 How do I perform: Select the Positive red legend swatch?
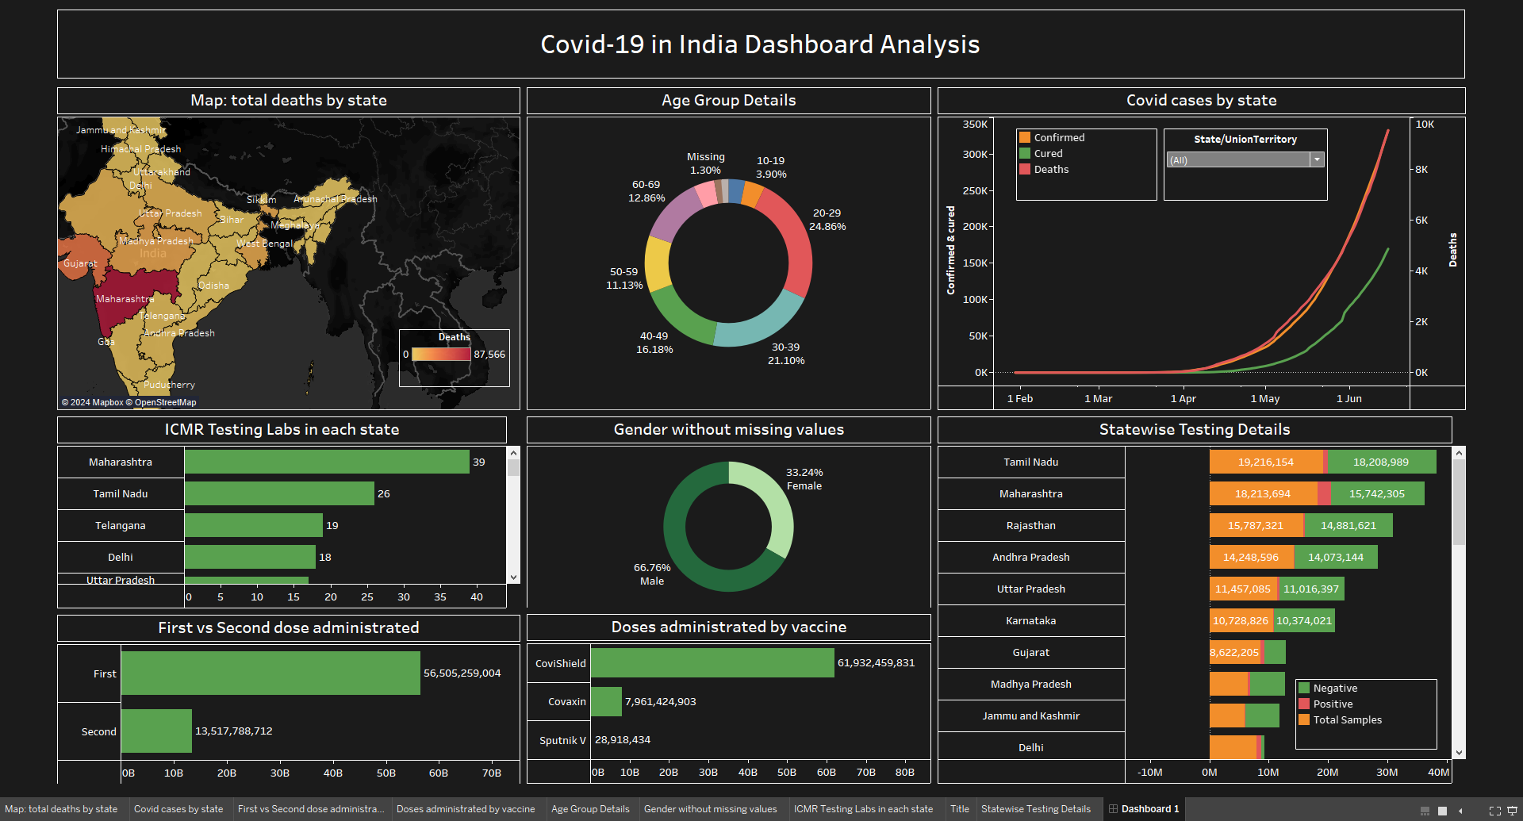[1303, 704]
